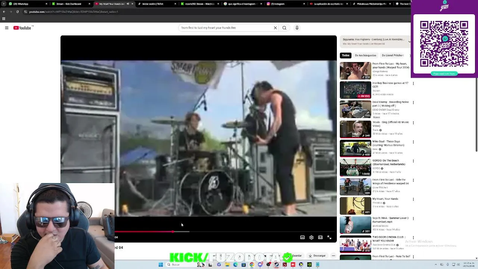Screen dimensions: 478x269
Task: Select the Todos filter chip
Action: 345,55
